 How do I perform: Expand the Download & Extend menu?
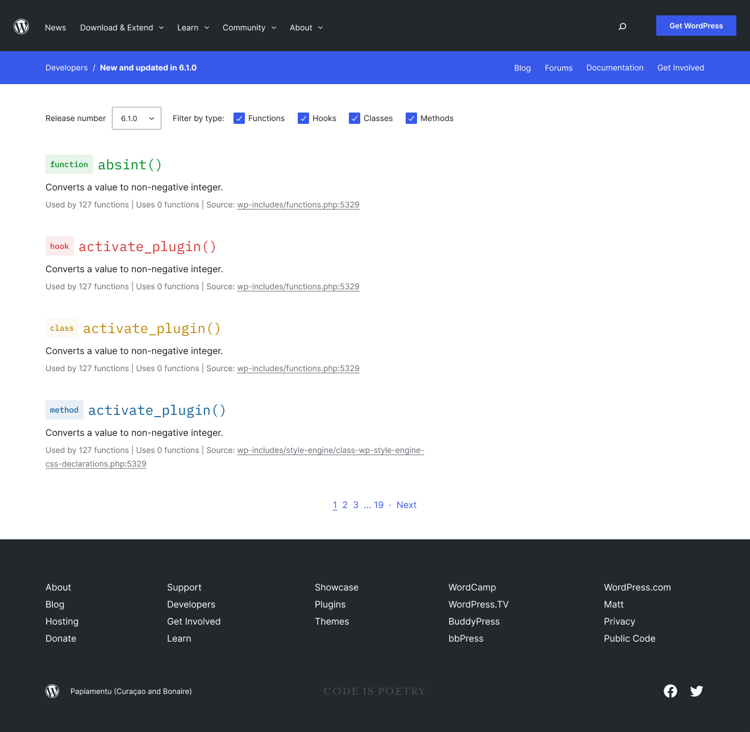[x=122, y=27]
